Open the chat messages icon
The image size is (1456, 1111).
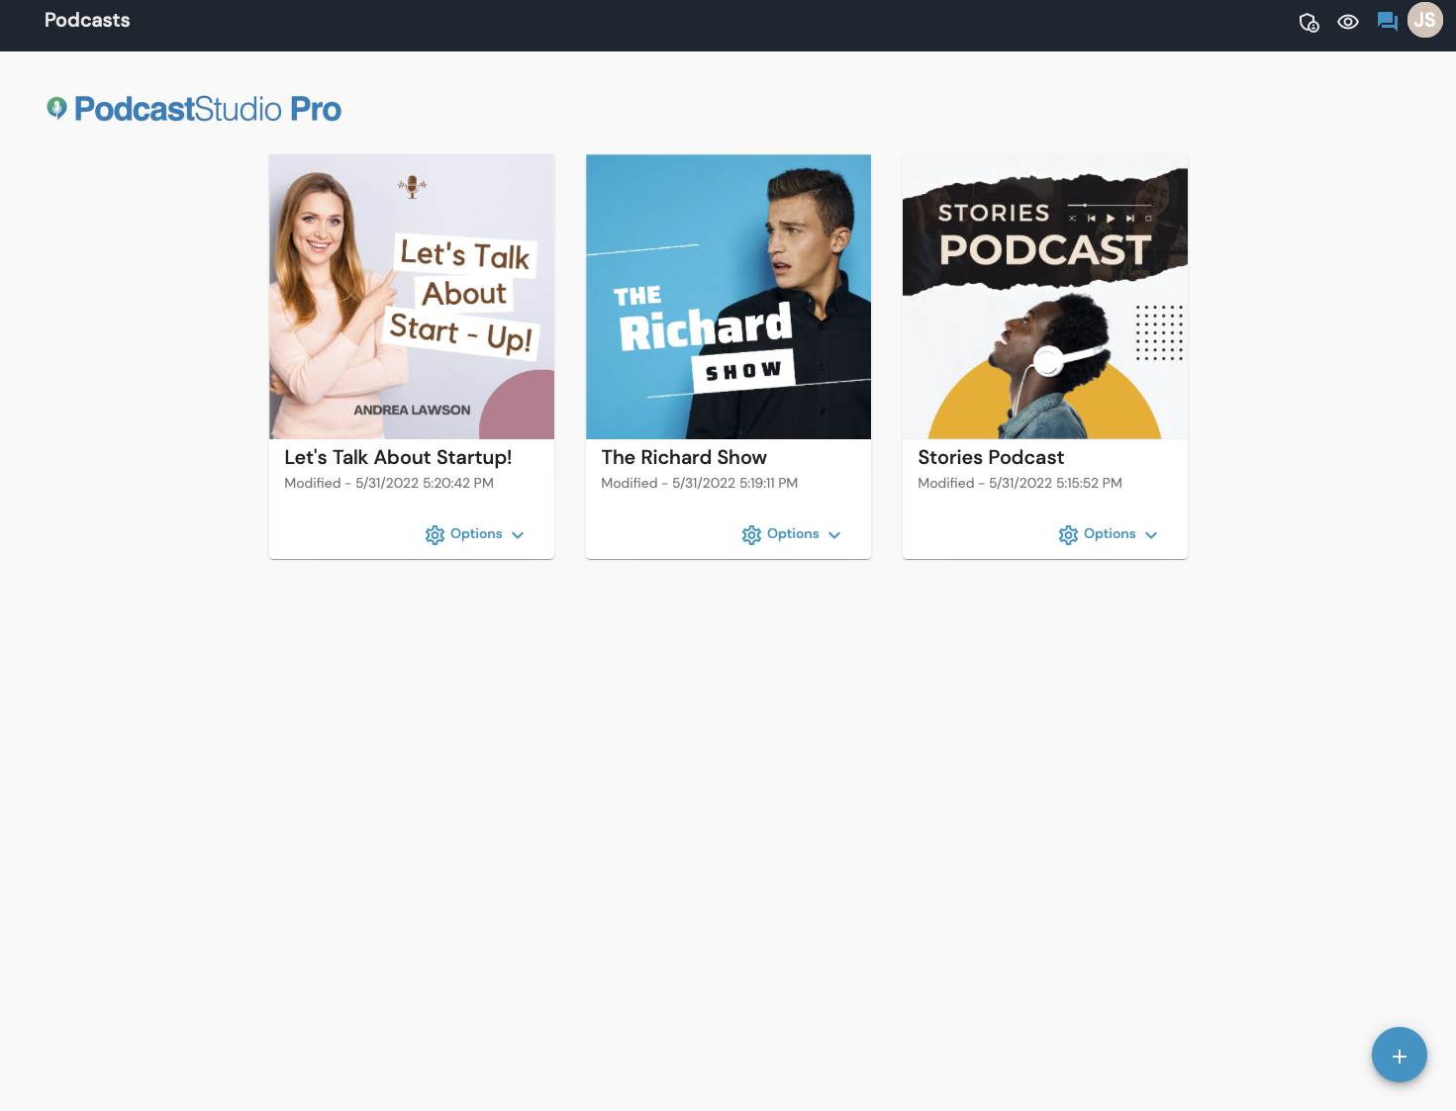1387,22
